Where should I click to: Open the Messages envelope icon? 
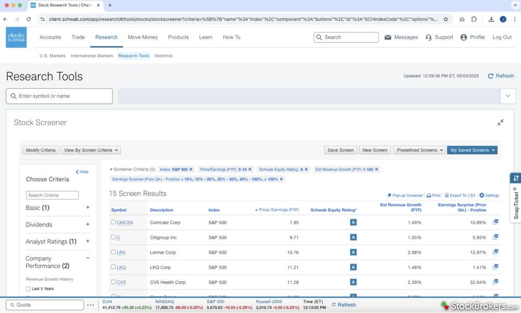(x=388, y=37)
